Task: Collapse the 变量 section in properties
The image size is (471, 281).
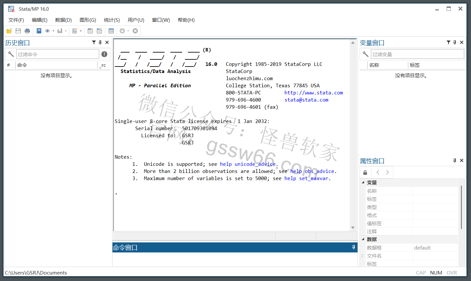Action: tap(363, 182)
